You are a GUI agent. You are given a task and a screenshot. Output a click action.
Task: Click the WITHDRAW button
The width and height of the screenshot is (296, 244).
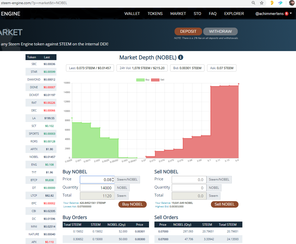tap(220, 31)
